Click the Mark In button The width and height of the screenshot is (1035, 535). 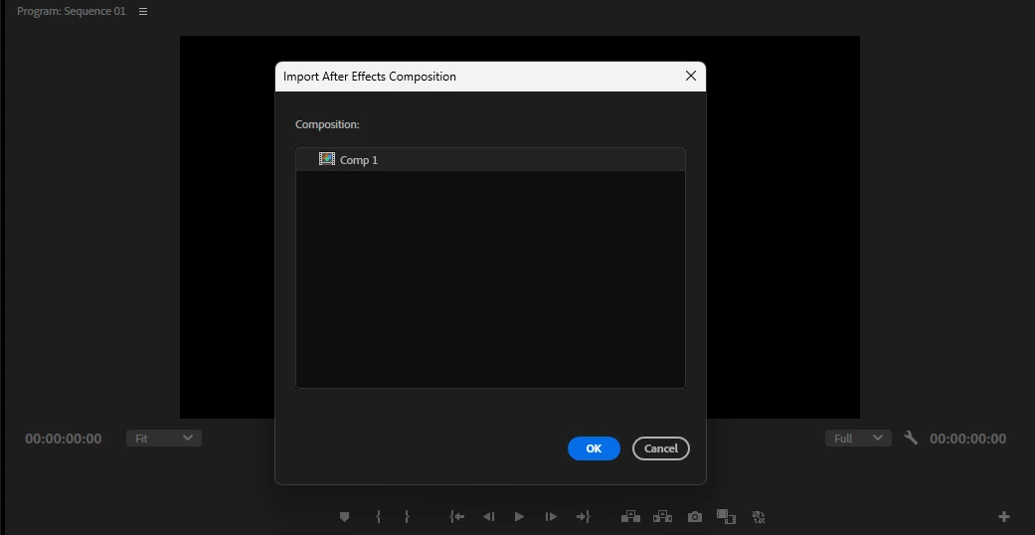[378, 516]
